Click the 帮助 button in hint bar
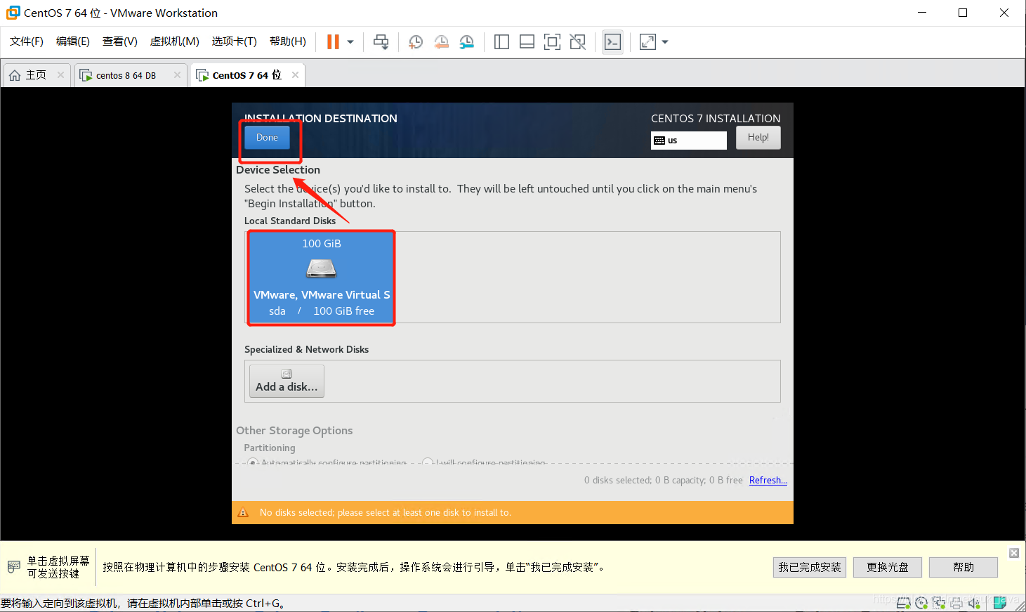Viewport: 1026px width, 612px height. pyautogui.click(x=963, y=567)
